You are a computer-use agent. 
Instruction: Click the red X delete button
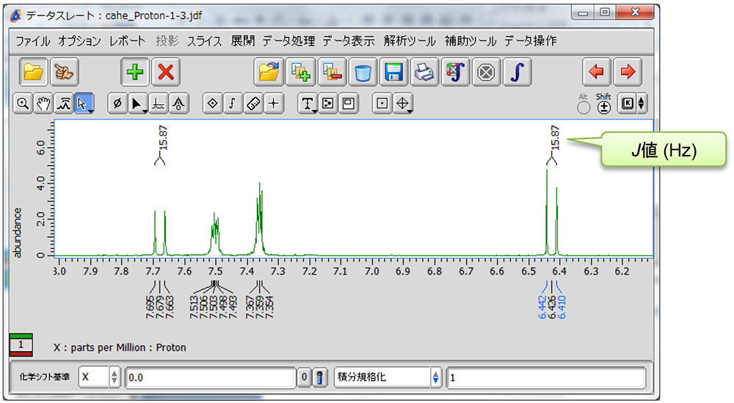click(167, 72)
